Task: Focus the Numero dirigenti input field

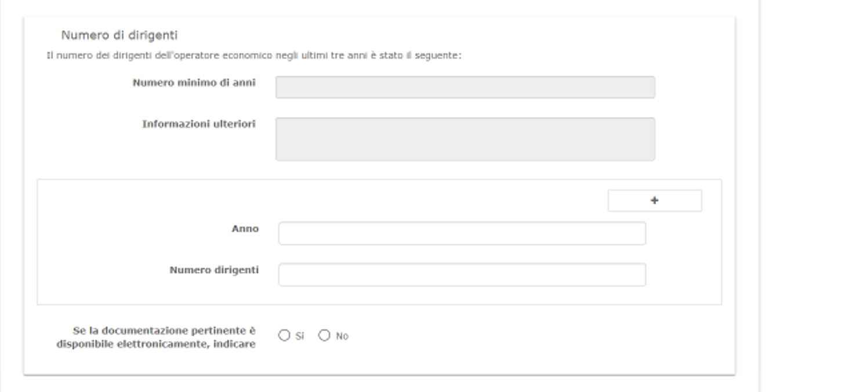Action: (462, 274)
